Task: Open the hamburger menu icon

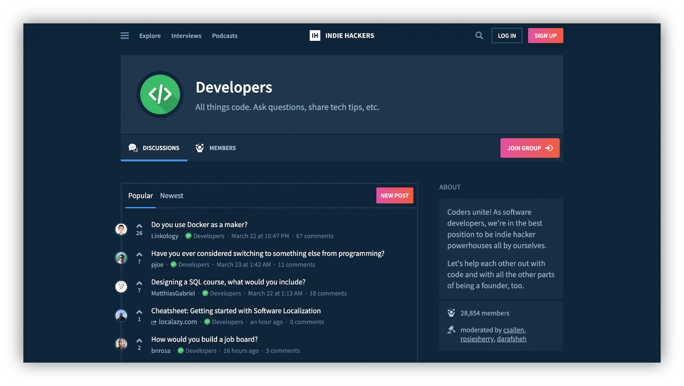Action: point(124,36)
